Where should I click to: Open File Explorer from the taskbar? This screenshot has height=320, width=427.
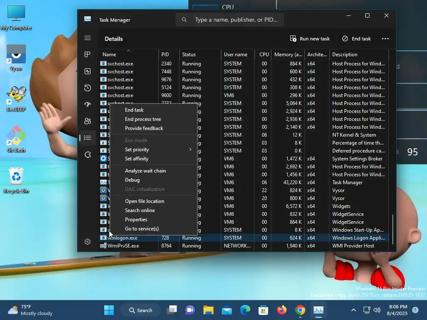[208, 310]
